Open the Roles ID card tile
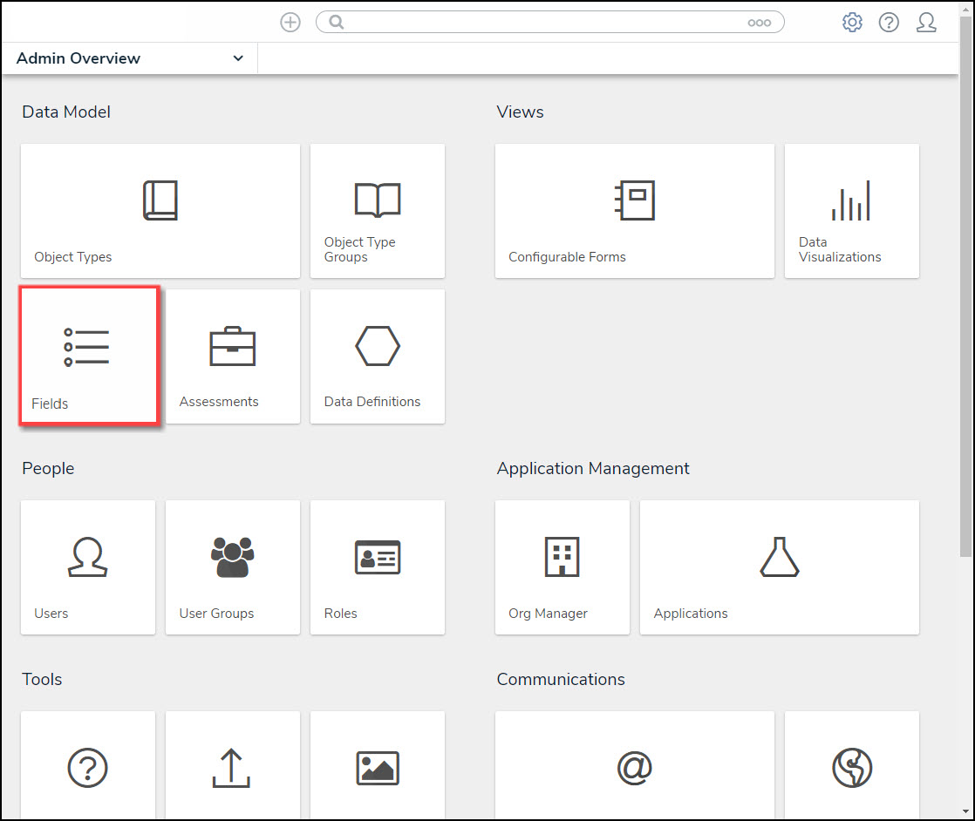 pos(377,567)
